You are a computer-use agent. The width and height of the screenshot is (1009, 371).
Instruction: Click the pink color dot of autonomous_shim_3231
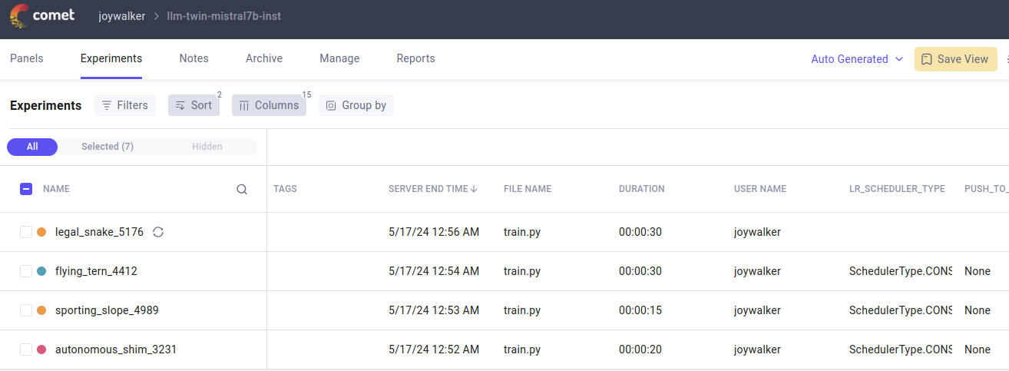point(41,349)
